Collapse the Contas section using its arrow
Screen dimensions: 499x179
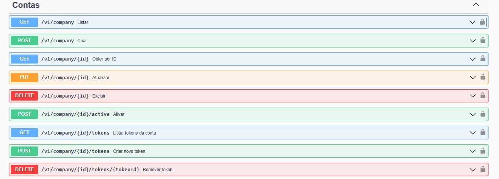476,5
